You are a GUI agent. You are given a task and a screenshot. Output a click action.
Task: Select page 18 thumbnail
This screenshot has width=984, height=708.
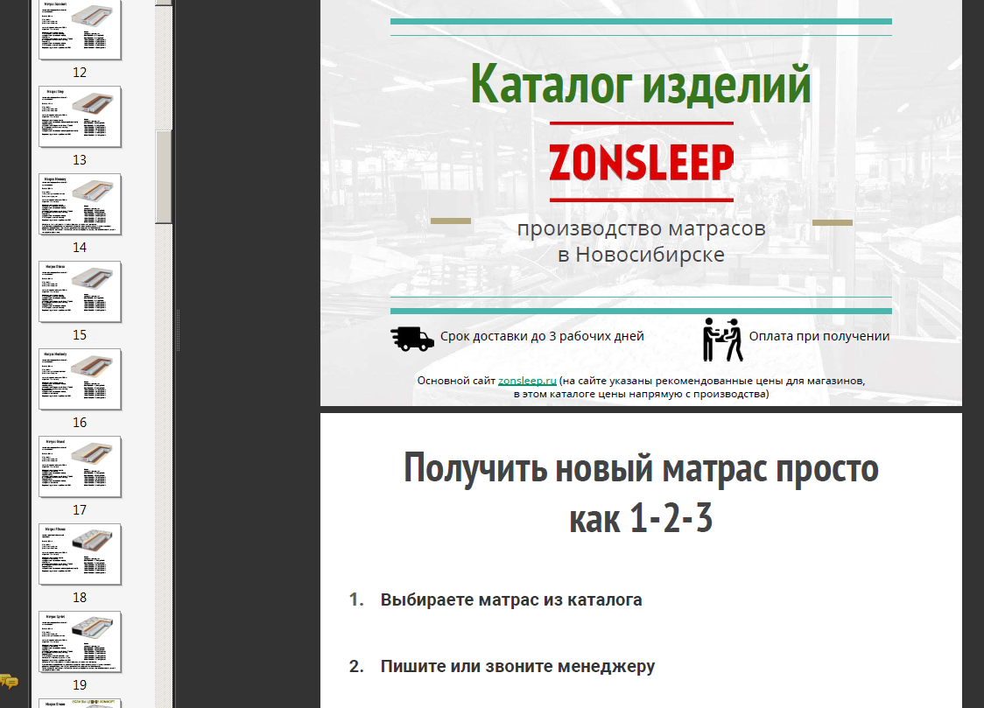coord(80,554)
